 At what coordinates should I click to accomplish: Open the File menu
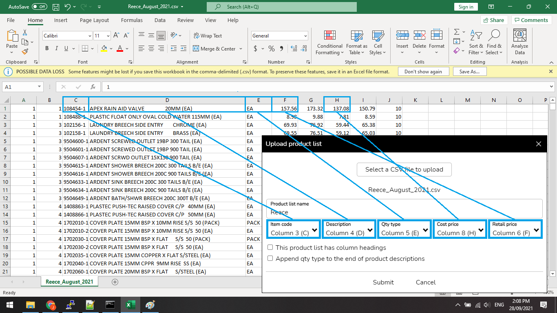click(11, 20)
